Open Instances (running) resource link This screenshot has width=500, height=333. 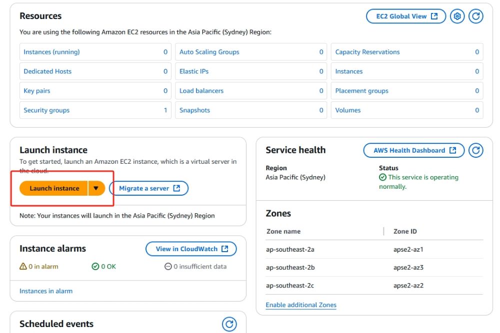(51, 52)
